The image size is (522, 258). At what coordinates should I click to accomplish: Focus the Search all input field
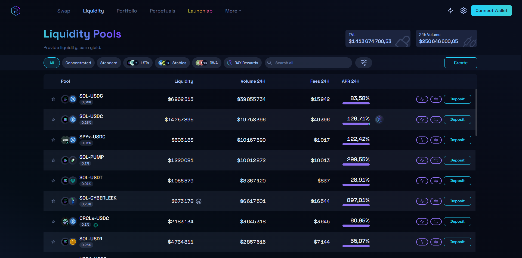308,63
